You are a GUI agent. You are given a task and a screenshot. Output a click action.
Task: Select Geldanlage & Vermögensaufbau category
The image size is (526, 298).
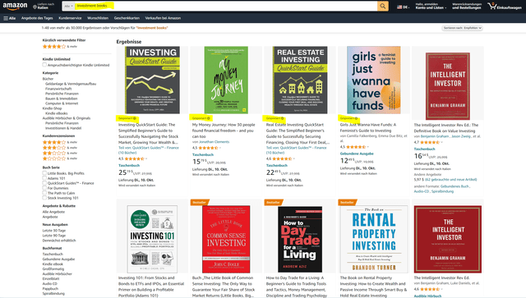click(71, 84)
